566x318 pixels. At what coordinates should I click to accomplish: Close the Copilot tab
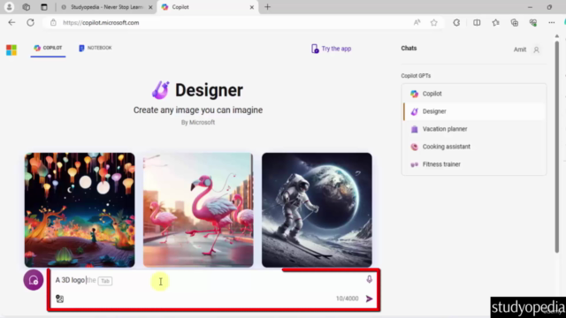tap(251, 7)
